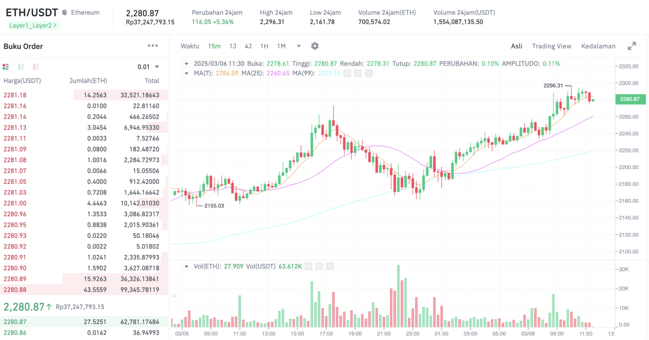Click the Volume 24jam(USDT) value 1,554,087,135.50

click(458, 22)
